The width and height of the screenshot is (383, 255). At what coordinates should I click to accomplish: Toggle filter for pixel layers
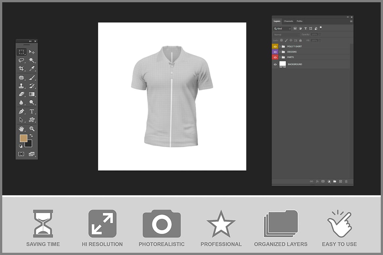295,28
